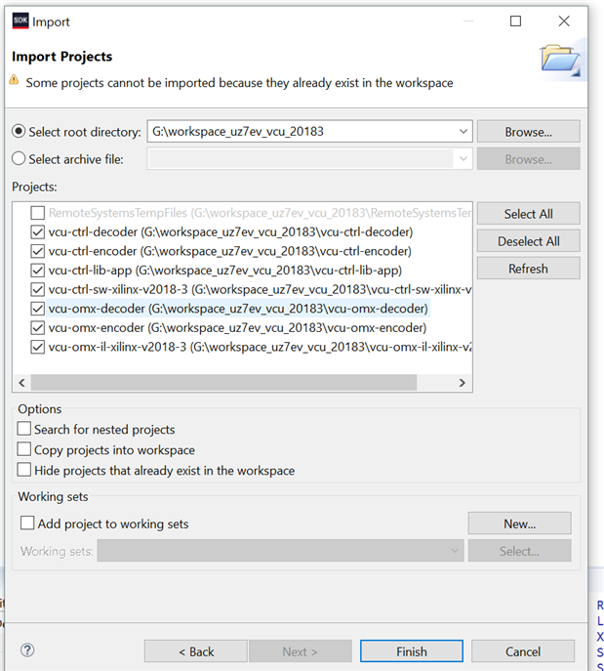
Task: Uncheck the vcu-ctrl-sw-xilinx-v2018-3 checkbox
Action: coord(38,290)
